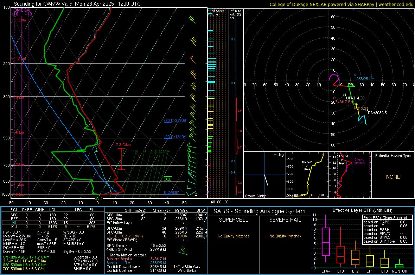Click the 15 km height marker
415x275 pixels.
20,20
